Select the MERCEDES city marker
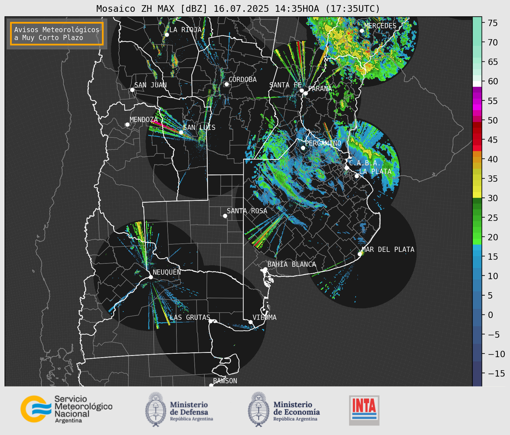This screenshot has height=435, width=510. click(x=362, y=31)
